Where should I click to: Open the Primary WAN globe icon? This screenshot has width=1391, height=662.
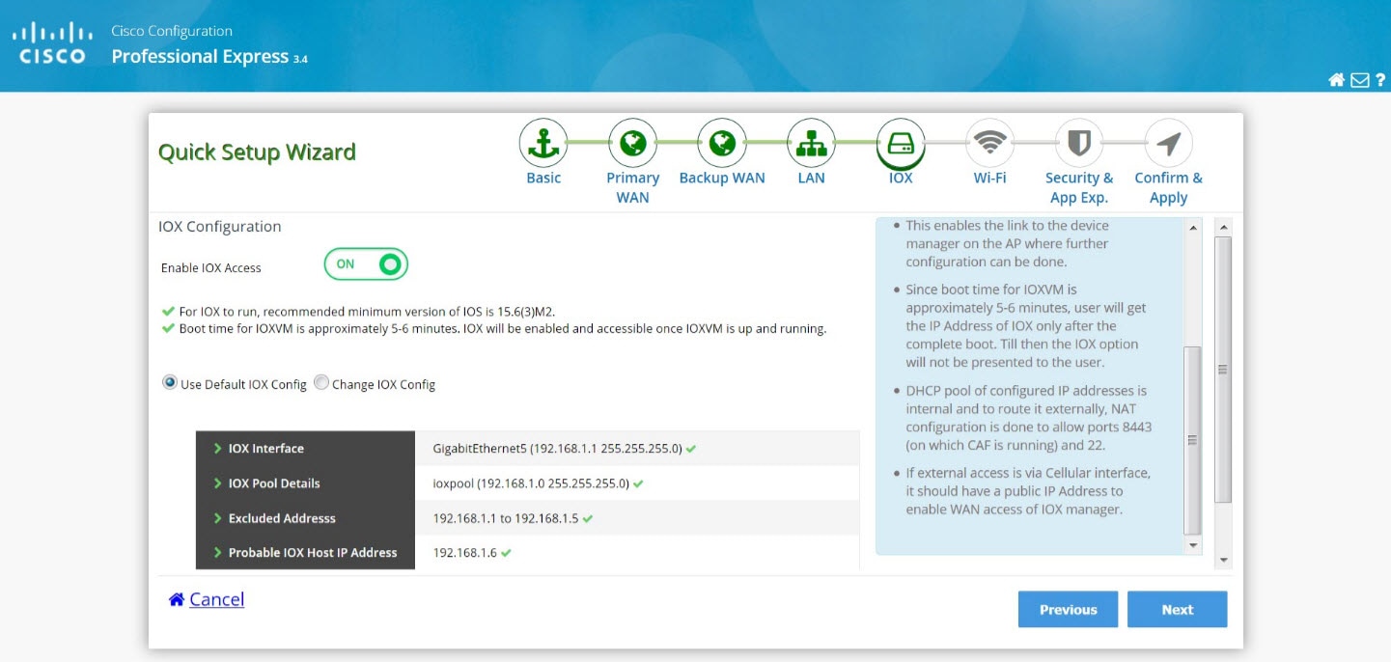[x=632, y=144]
